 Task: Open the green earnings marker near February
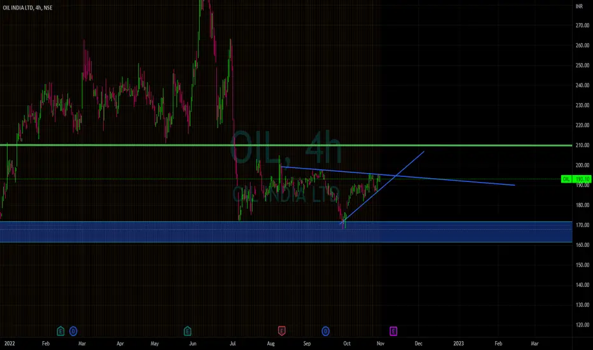pyautogui.click(x=60, y=332)
